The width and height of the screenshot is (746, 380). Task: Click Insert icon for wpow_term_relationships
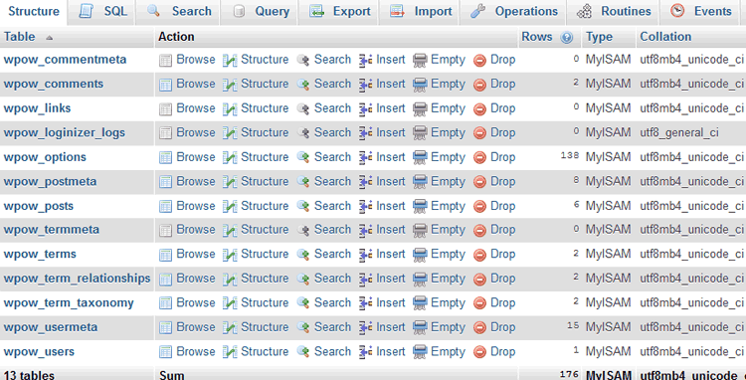coord(365,279)
